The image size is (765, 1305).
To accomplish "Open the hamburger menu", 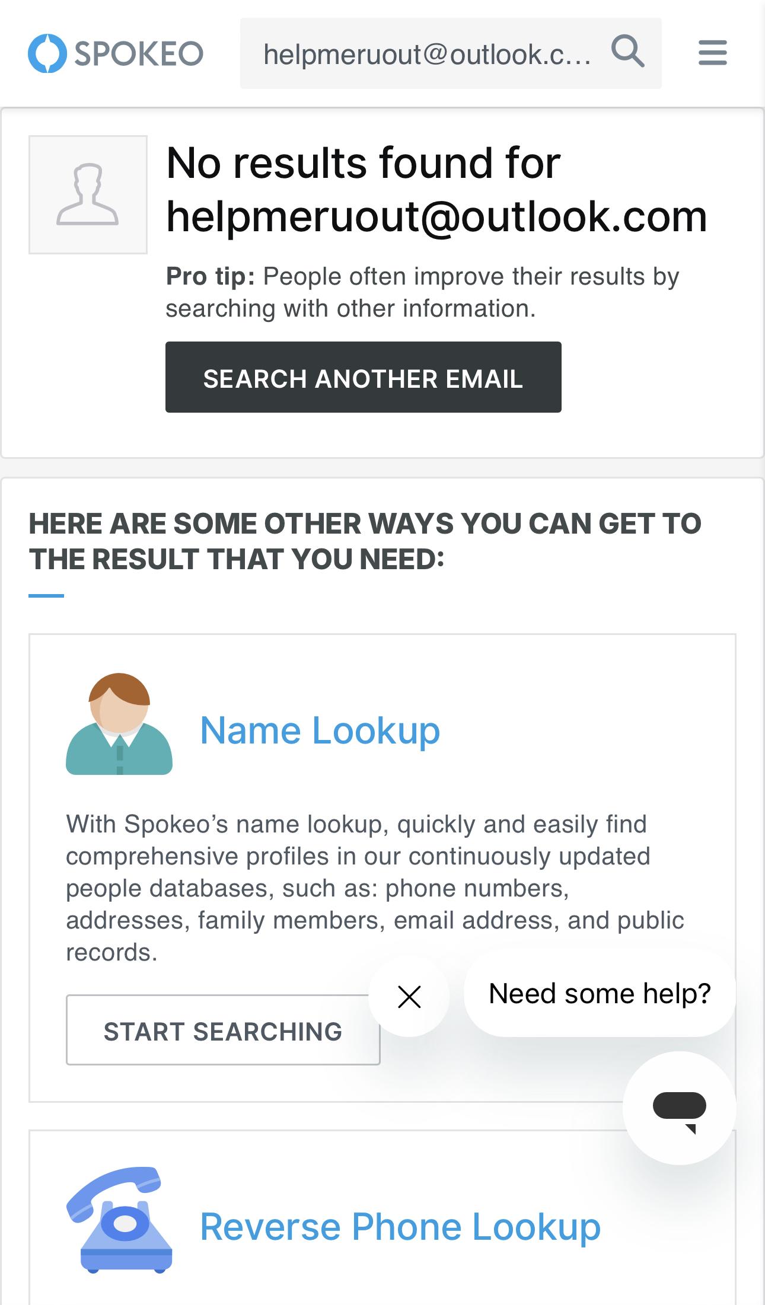I will tap(712, 53).
